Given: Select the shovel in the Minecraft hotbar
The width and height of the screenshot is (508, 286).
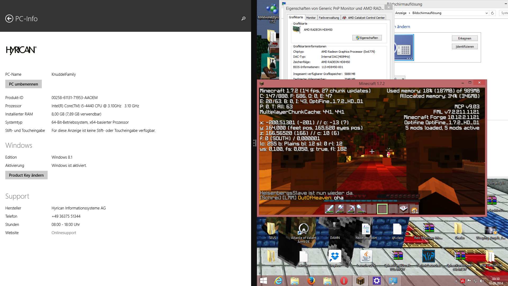Looking at the screenshot, I should (361, 209).
